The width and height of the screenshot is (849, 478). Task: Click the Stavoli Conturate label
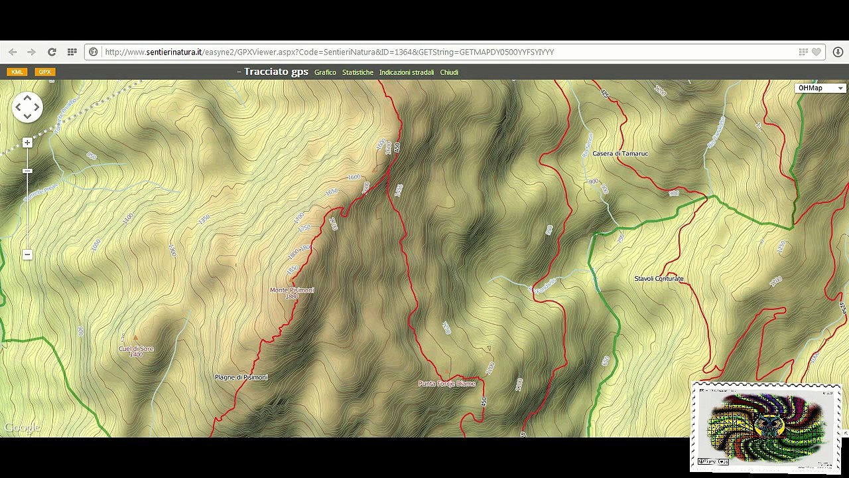pos(659,278)
